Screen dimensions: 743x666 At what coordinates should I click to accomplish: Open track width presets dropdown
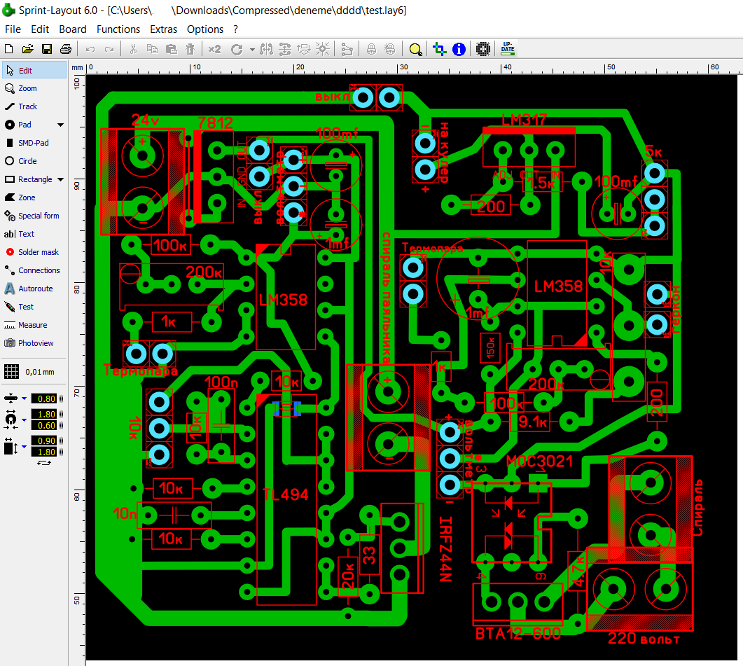click(24, 398)
